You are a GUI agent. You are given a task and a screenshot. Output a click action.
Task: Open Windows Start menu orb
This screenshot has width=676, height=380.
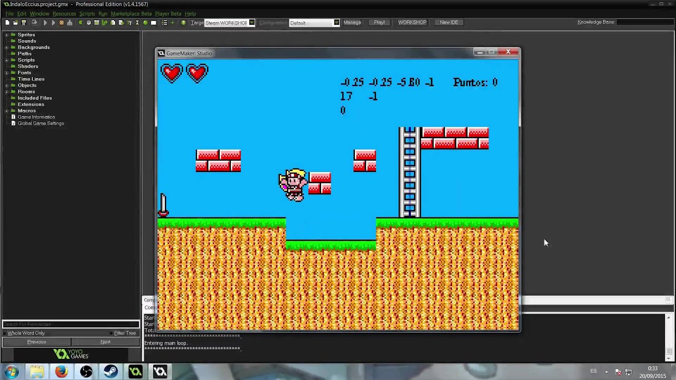(x=11, y=372)
